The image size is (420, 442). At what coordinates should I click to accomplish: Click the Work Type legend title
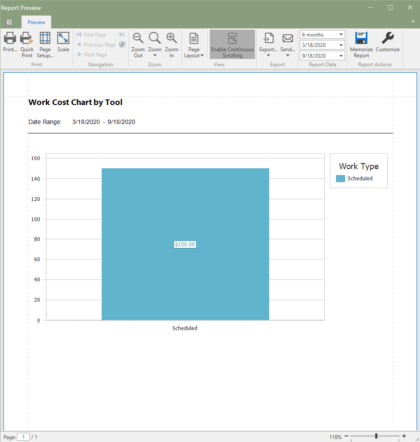tap(359, 166)
